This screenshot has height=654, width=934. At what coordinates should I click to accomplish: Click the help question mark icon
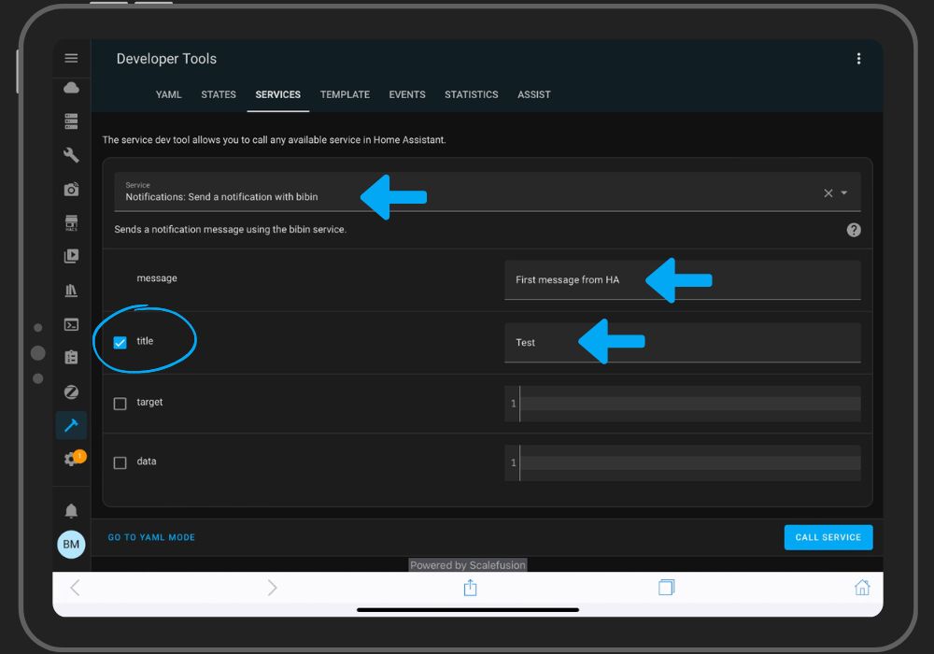[x=853, y=229]
